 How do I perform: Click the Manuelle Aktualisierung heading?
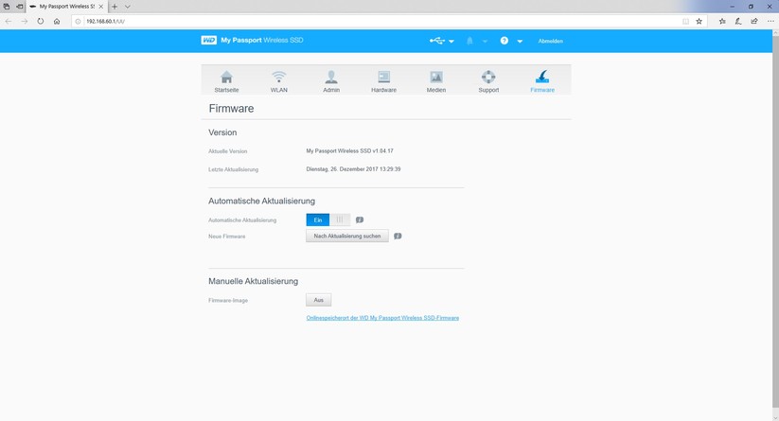point(254,281)
